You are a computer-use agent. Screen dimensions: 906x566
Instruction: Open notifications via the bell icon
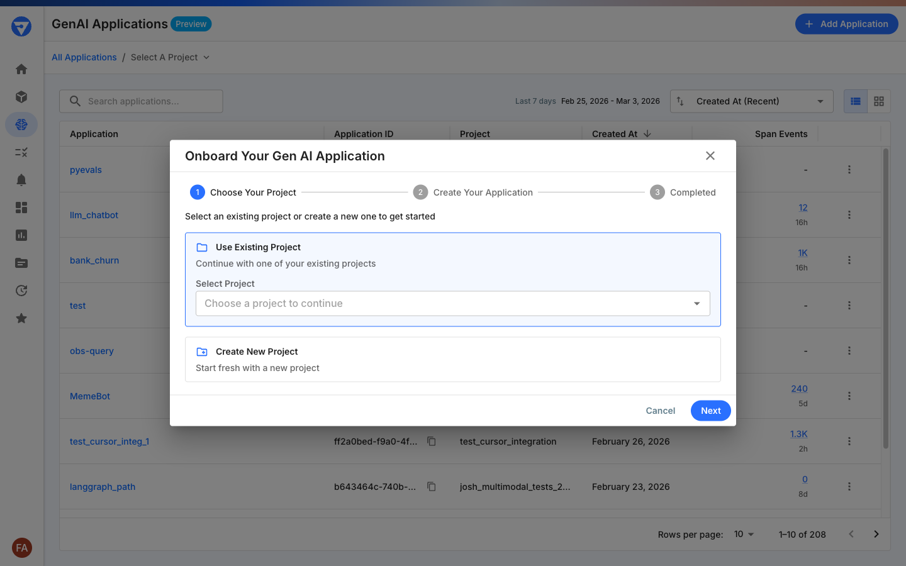(x=21, y=180)
